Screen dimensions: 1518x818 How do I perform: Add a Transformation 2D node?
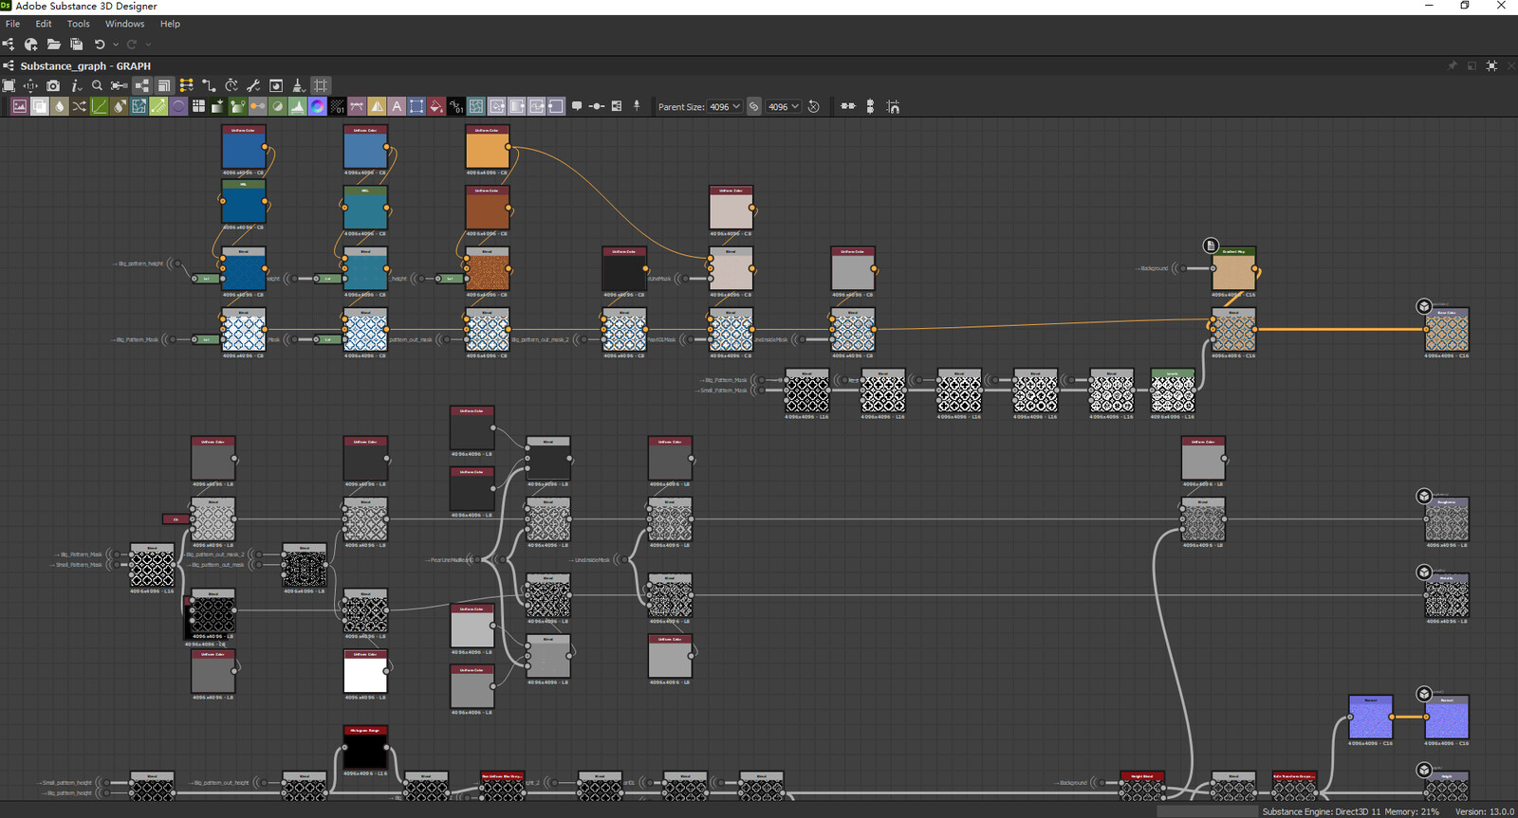(x=417, y=106)
